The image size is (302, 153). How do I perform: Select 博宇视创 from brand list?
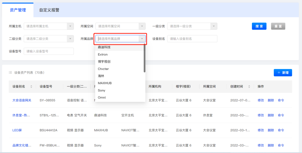(x=120, y=62)
